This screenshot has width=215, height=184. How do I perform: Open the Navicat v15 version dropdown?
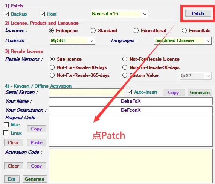(119, 14)
